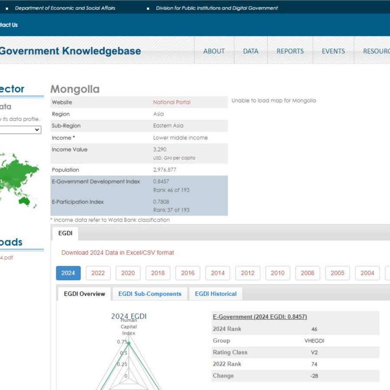This screenshot has width=390, height=390.
Task: Click the Eastern Asia sub-region value
Action: tap(168, 126)
